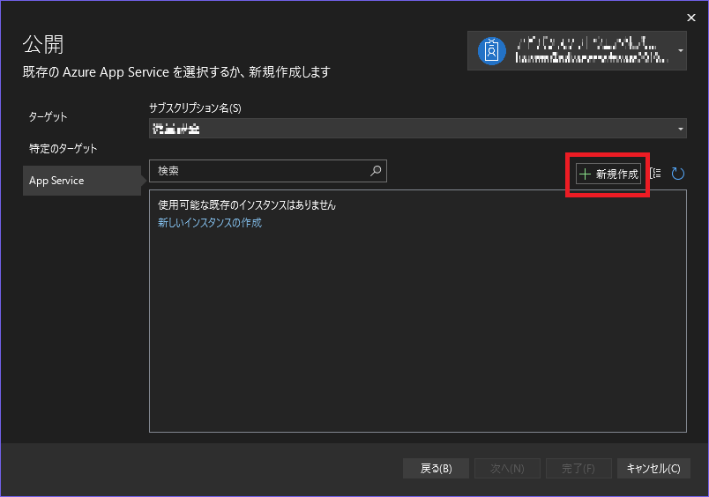The height and width of the screenshot is (497, 709).
Task: Select the 特定のターゲット step
Action: [63, 149]
